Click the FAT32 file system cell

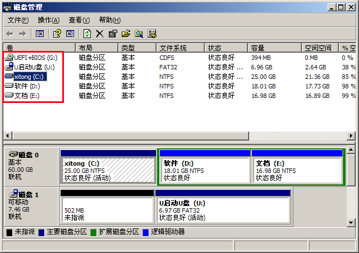[168, 67]
